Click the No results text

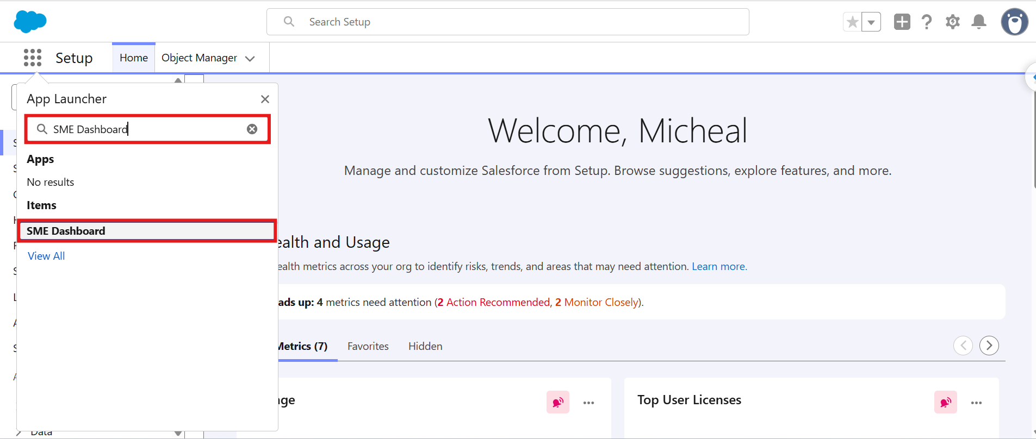click(51, 182)
